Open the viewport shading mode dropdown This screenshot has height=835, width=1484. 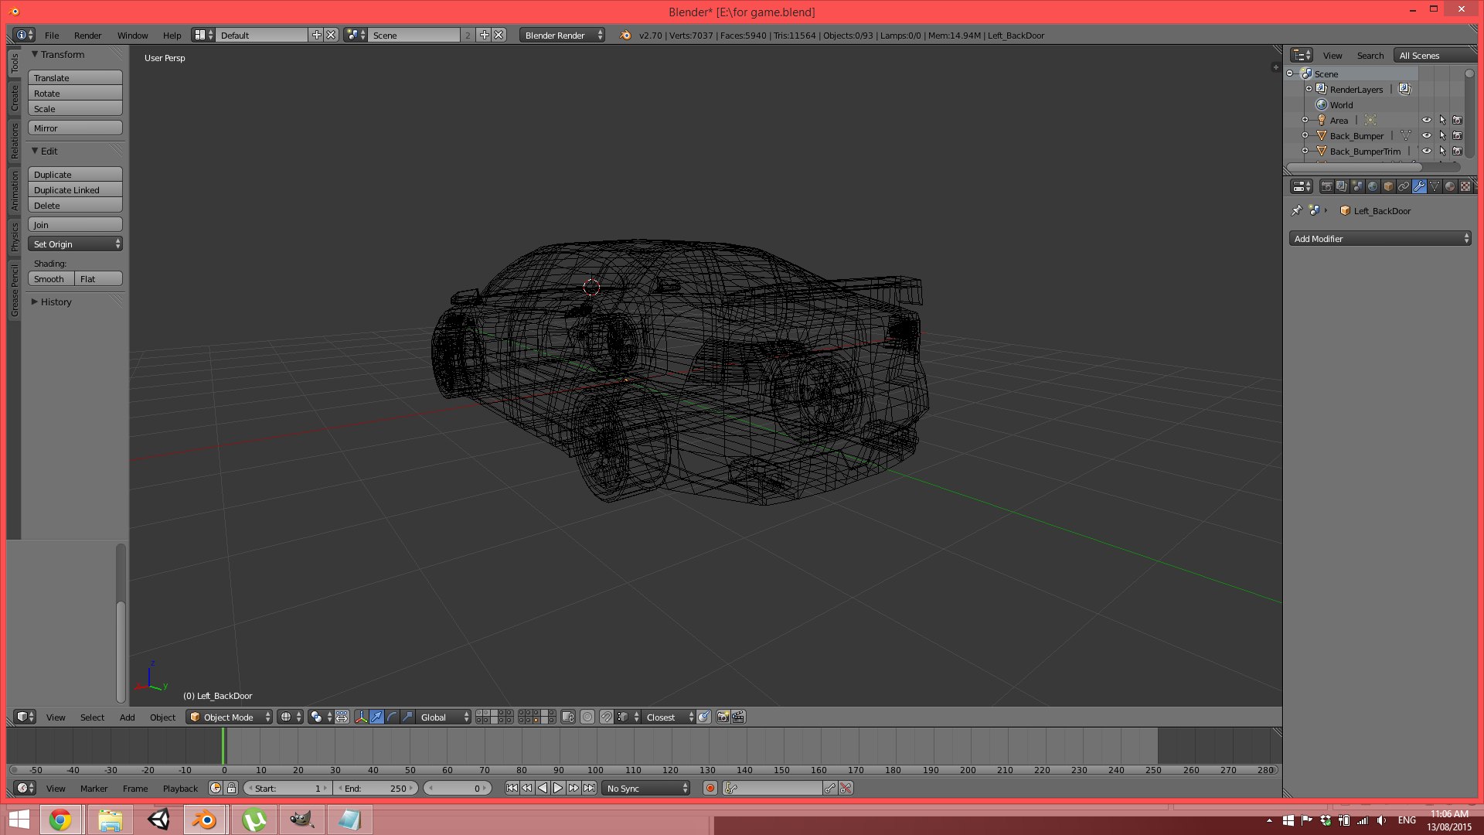[x=290, y=717]
